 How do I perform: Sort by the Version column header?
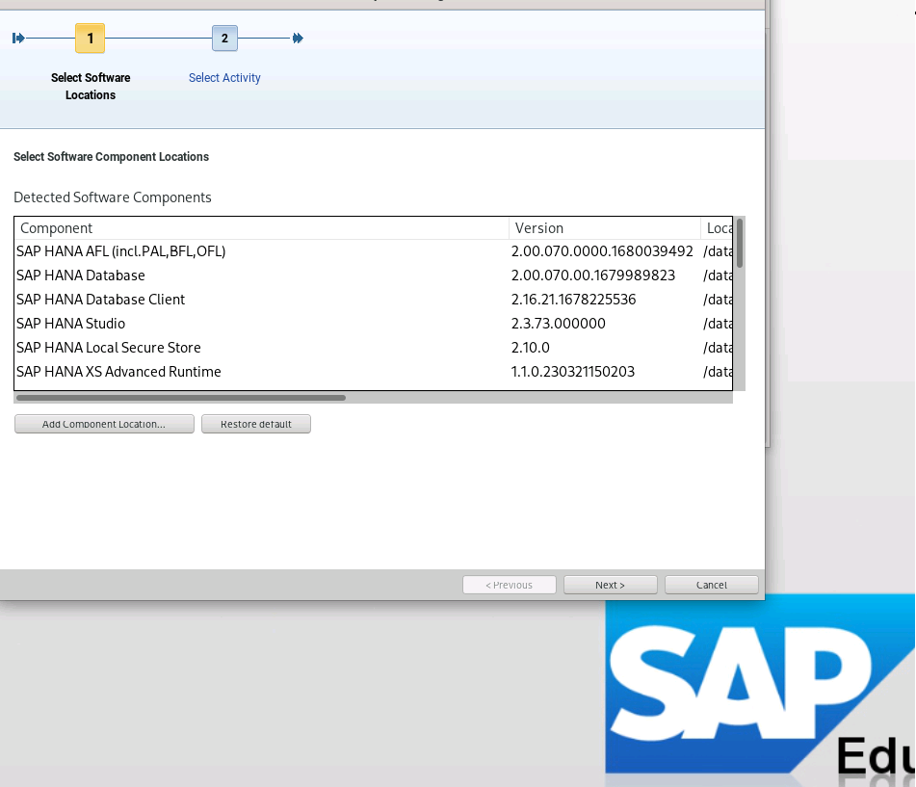(x=604, y=228)
